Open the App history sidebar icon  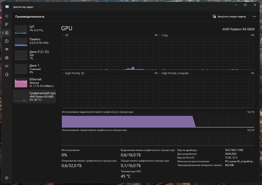(x=7, y=41)
